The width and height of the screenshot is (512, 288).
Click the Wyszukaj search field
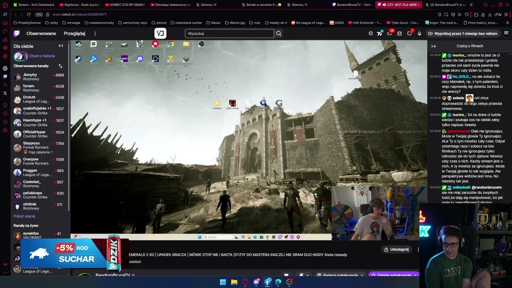(230, 34)
